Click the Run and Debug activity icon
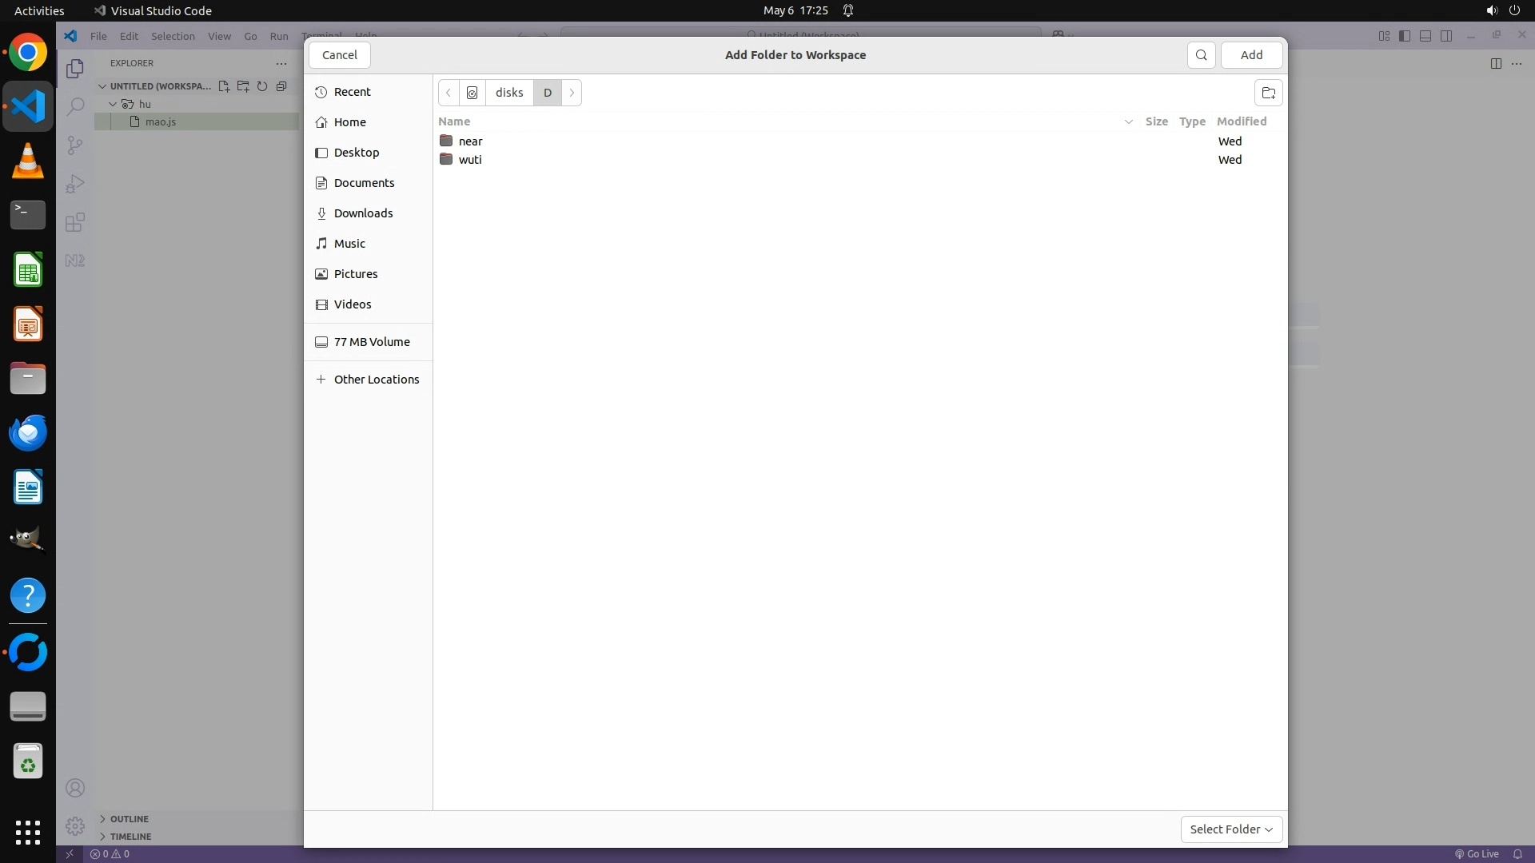 [x=75, y=184]
